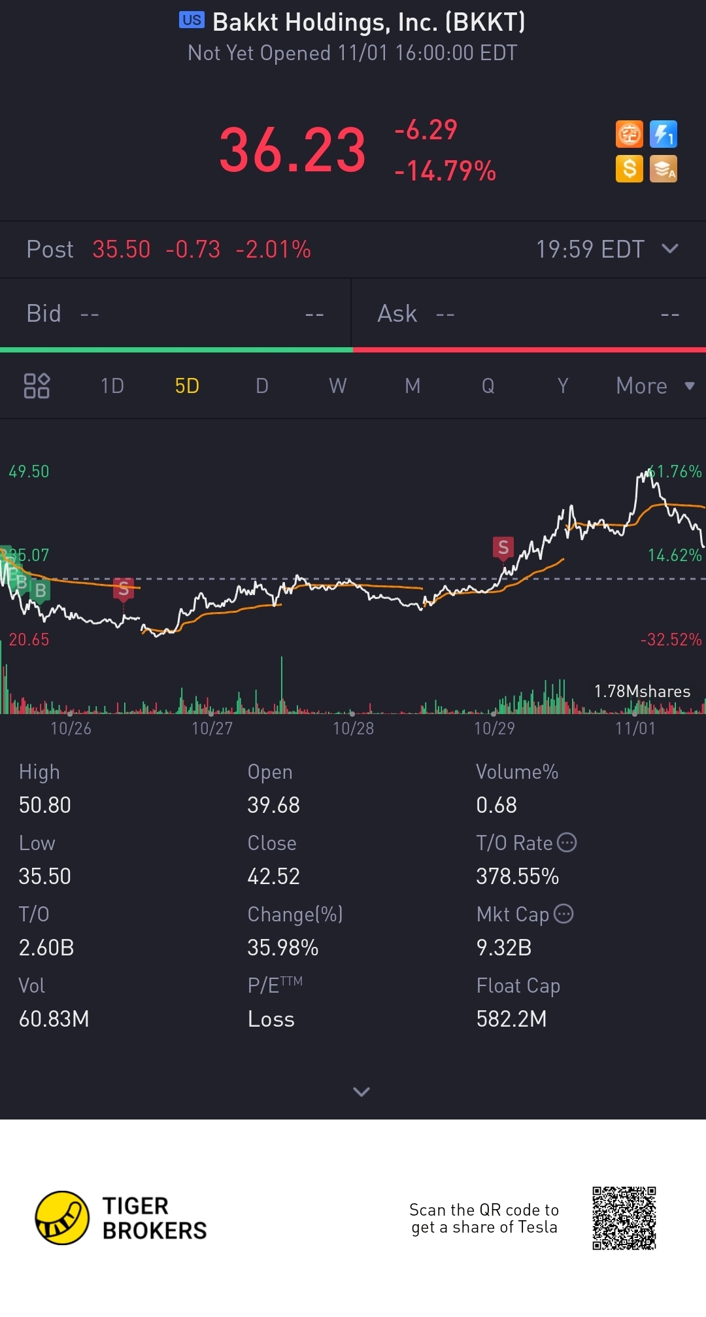Tap the Not Yet Opened status line

(x=352, y=53)
